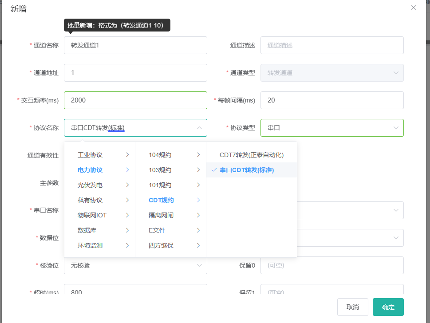The height and width of the screenshot is (323, 430).
Task: Choose CDT7转发(正泰自动化) protocol option
Action: (x=252, y=155)
